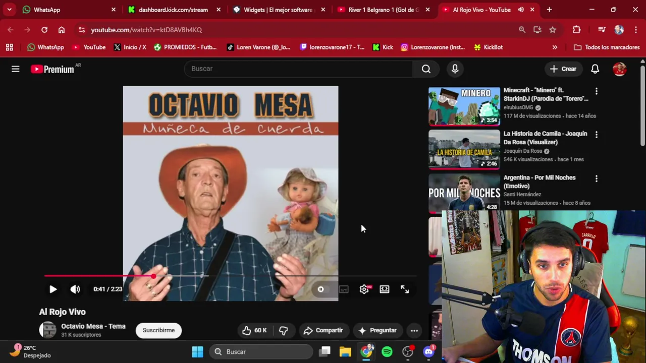
Task: Open File Explorer from taskbar
Action: coord(345,352)
